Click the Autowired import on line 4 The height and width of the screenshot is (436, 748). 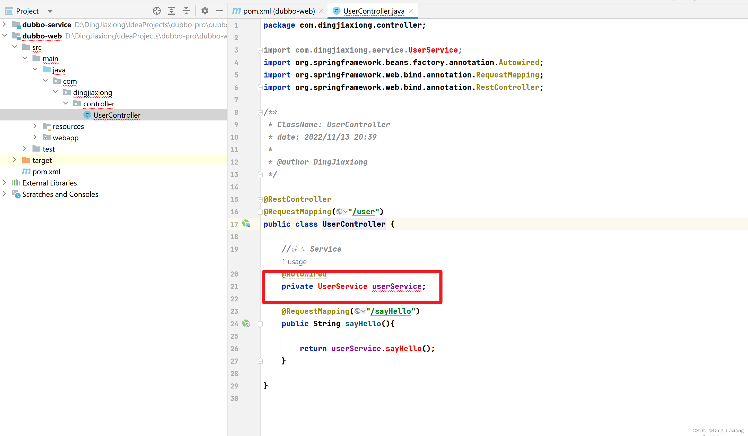coord(519,62)
